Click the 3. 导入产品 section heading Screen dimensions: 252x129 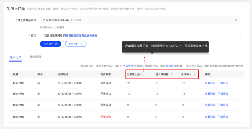pyautogui.click(x=16, y=9)
